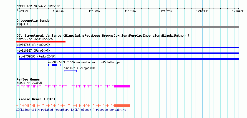Open the nsv8875 (Perry2008) label
This screenshot has height=118, width=247.
tap(79, 68)
